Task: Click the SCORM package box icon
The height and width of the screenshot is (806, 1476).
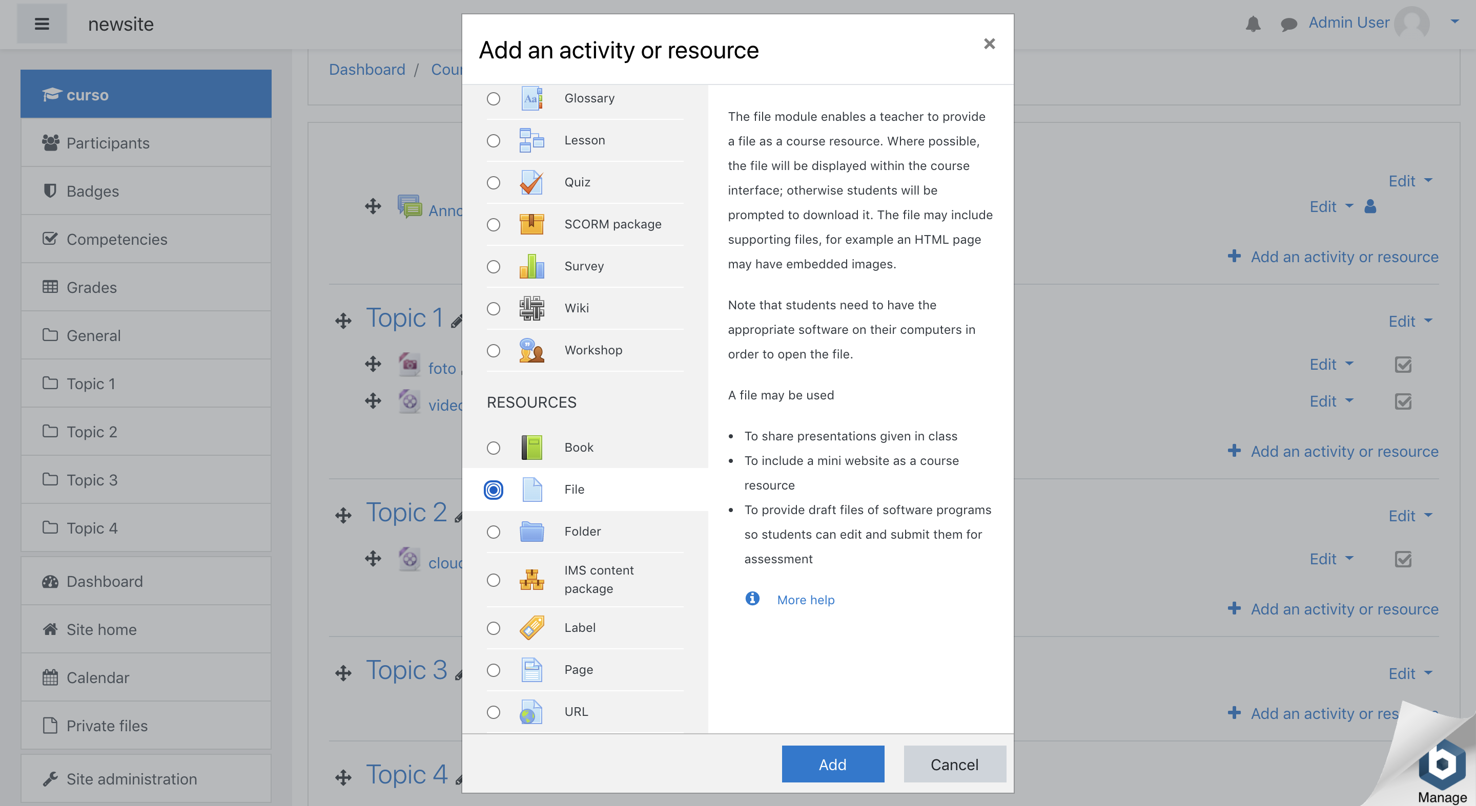Action: coord(531,224)
